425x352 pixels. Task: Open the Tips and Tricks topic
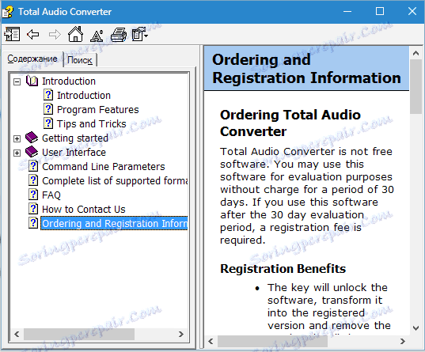coord(92,124)
